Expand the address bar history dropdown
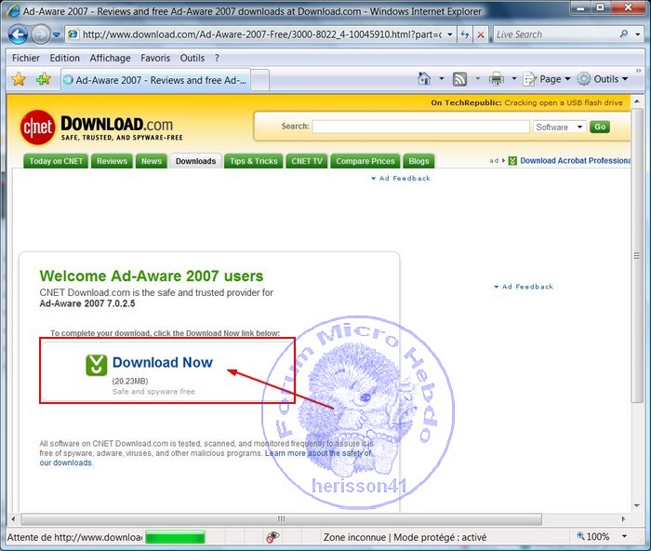651x551 pixels. click(x=450, y=34)
